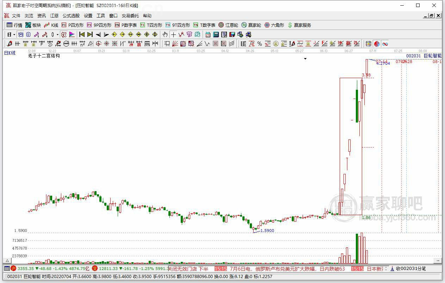Screen dimensions: 445x283
Task: Open the 文件 menu
Action: pos(16,16)
